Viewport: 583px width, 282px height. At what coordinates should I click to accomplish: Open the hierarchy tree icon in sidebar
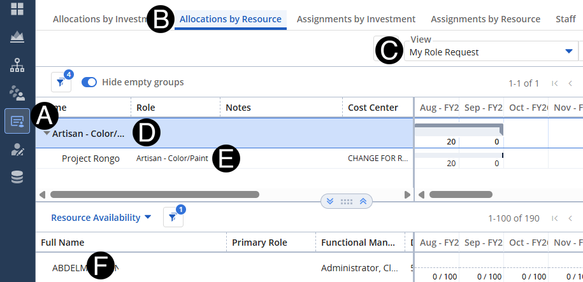point(17,65)
